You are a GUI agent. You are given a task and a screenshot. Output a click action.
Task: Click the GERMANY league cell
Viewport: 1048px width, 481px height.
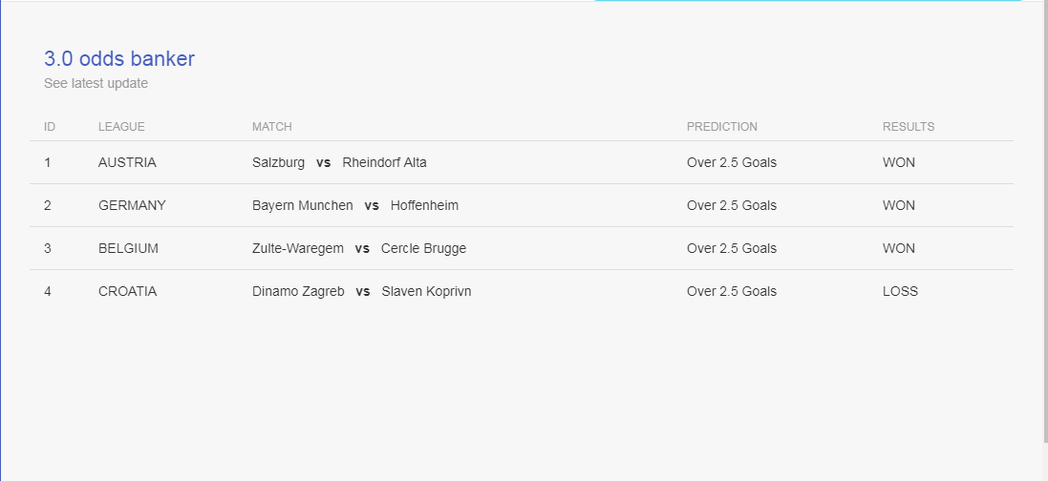pyautogui.click(x=132, y=206)
